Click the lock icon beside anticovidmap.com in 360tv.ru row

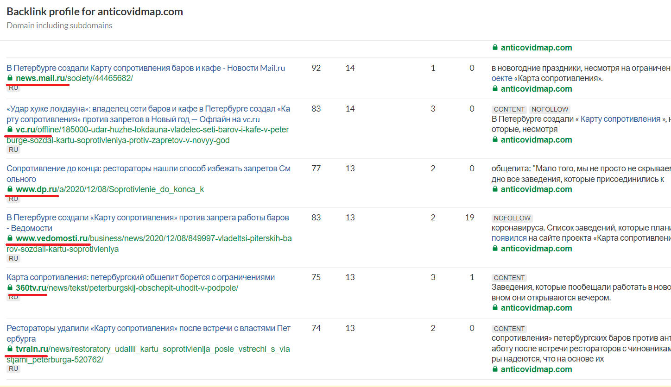[495, 308]
